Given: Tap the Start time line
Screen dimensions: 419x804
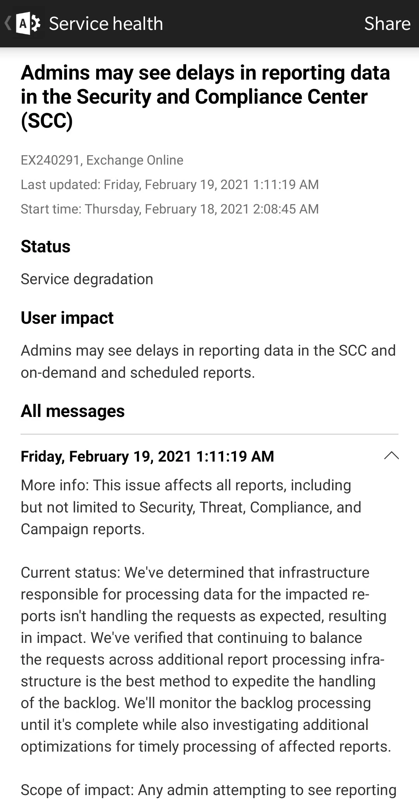Looking at the screenshot, I should point(170,209).
